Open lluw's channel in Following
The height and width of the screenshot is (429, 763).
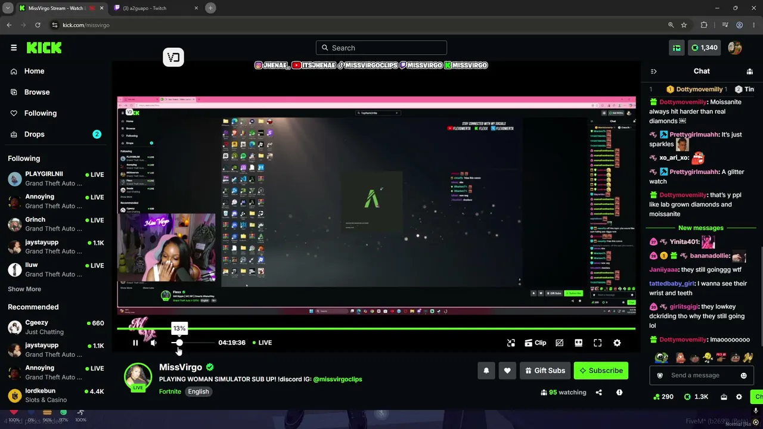click(x=55, y=269)
